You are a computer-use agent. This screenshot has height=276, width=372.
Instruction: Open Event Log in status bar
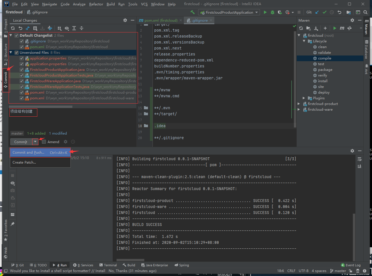pos(351,265)
